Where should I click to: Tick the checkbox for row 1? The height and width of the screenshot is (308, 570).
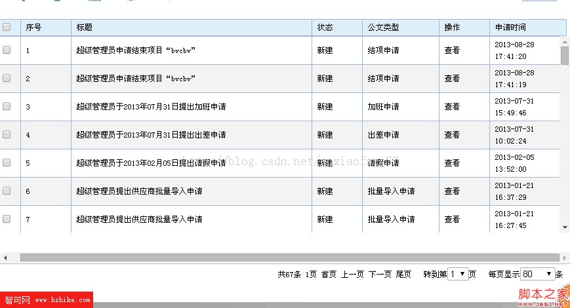(7, 50)
